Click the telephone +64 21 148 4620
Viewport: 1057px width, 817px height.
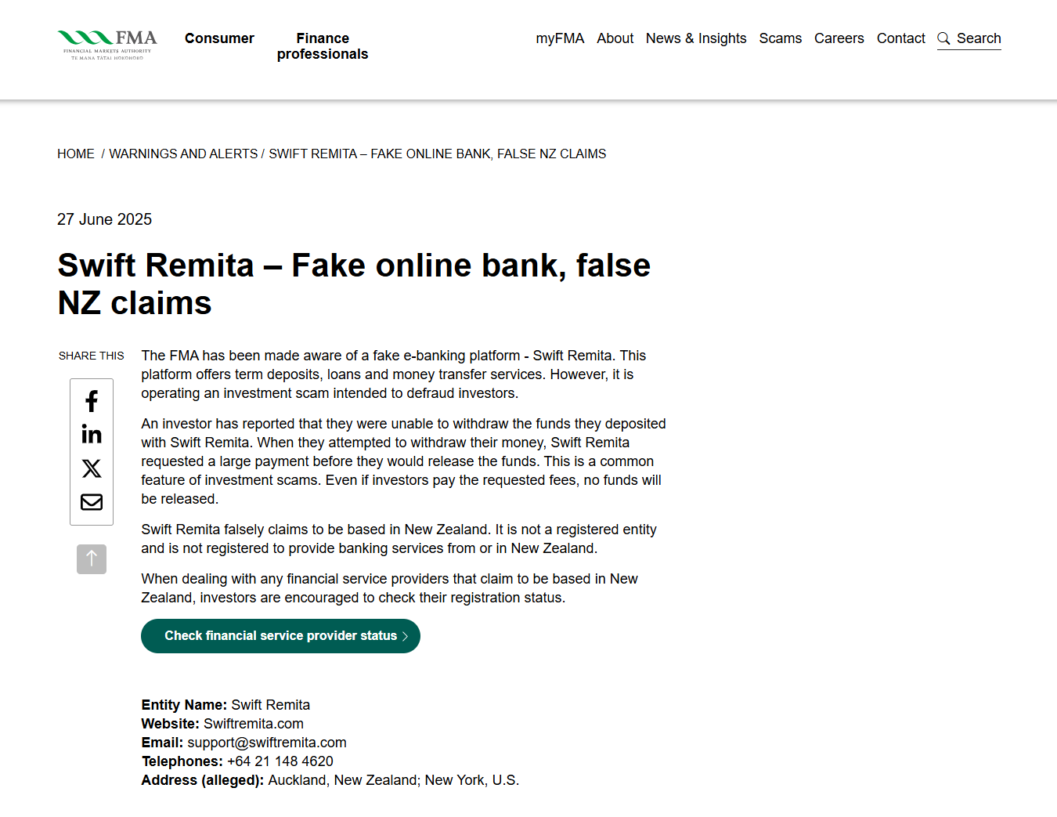click(x=280, y=761)
